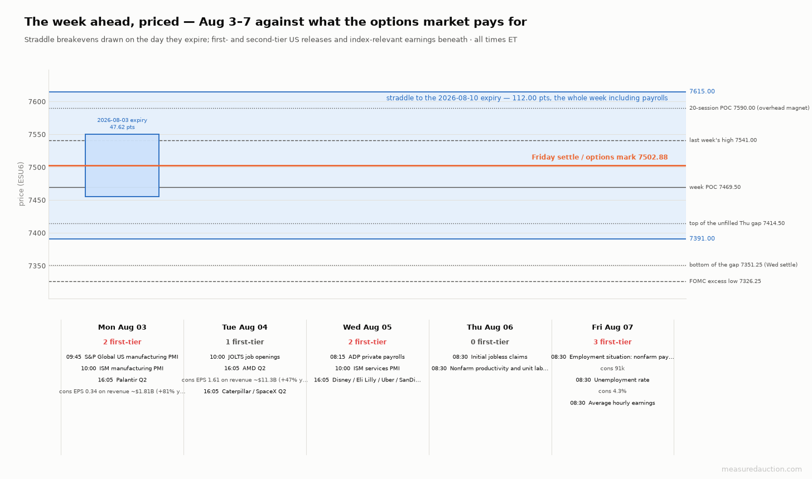The height and width of the screenshot is (479, 812).
Task: Select the Friday settle 7502.88 label
Action: [x=600, y=158]
